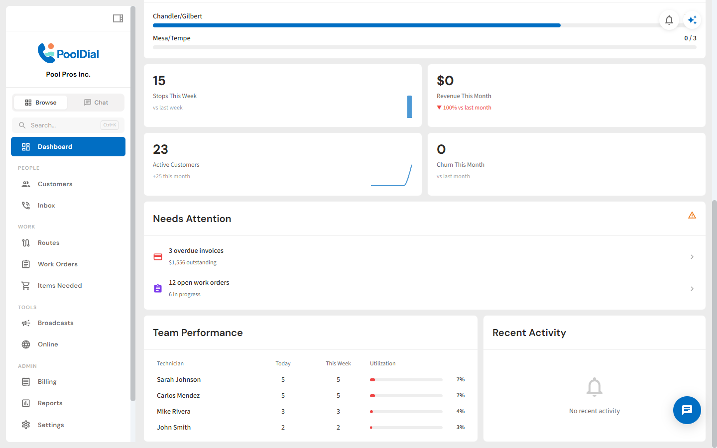
Task: Open the Stops This Week card
Action: [283, 96]
